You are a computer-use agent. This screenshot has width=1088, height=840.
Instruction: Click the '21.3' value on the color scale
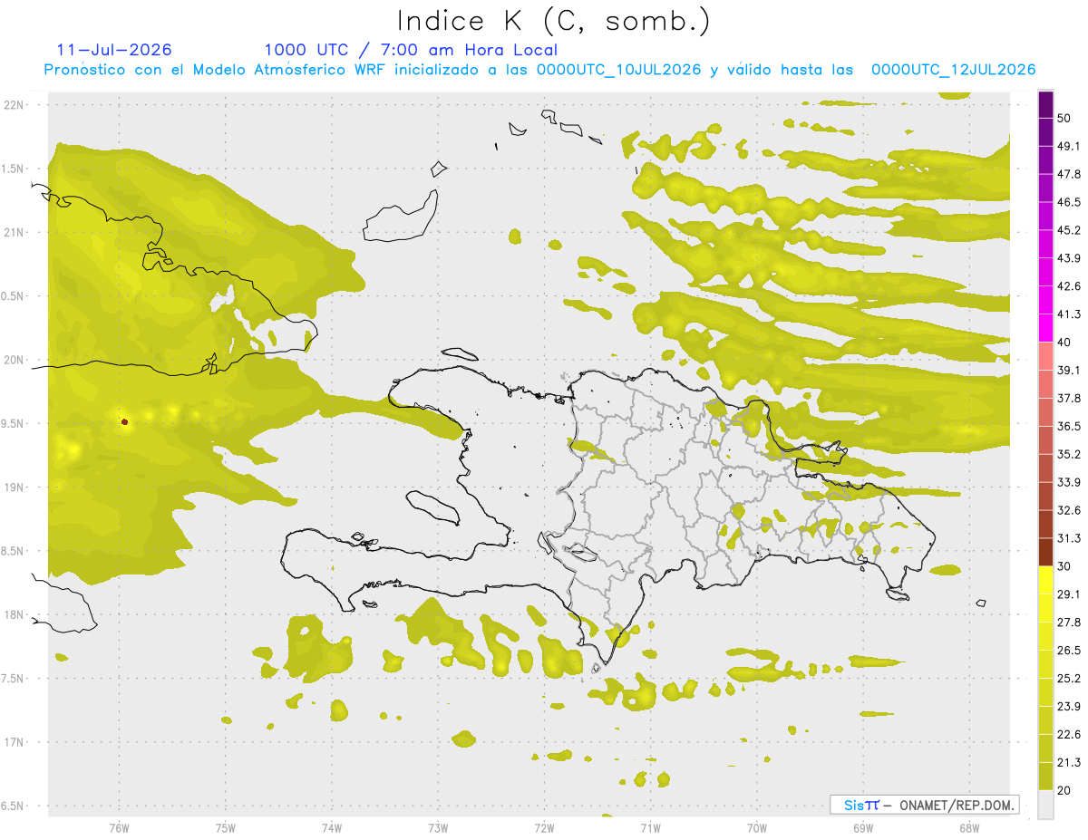[x=1070, y=763]
